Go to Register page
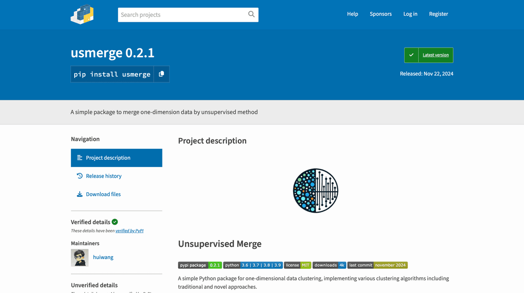 (439, 14)
